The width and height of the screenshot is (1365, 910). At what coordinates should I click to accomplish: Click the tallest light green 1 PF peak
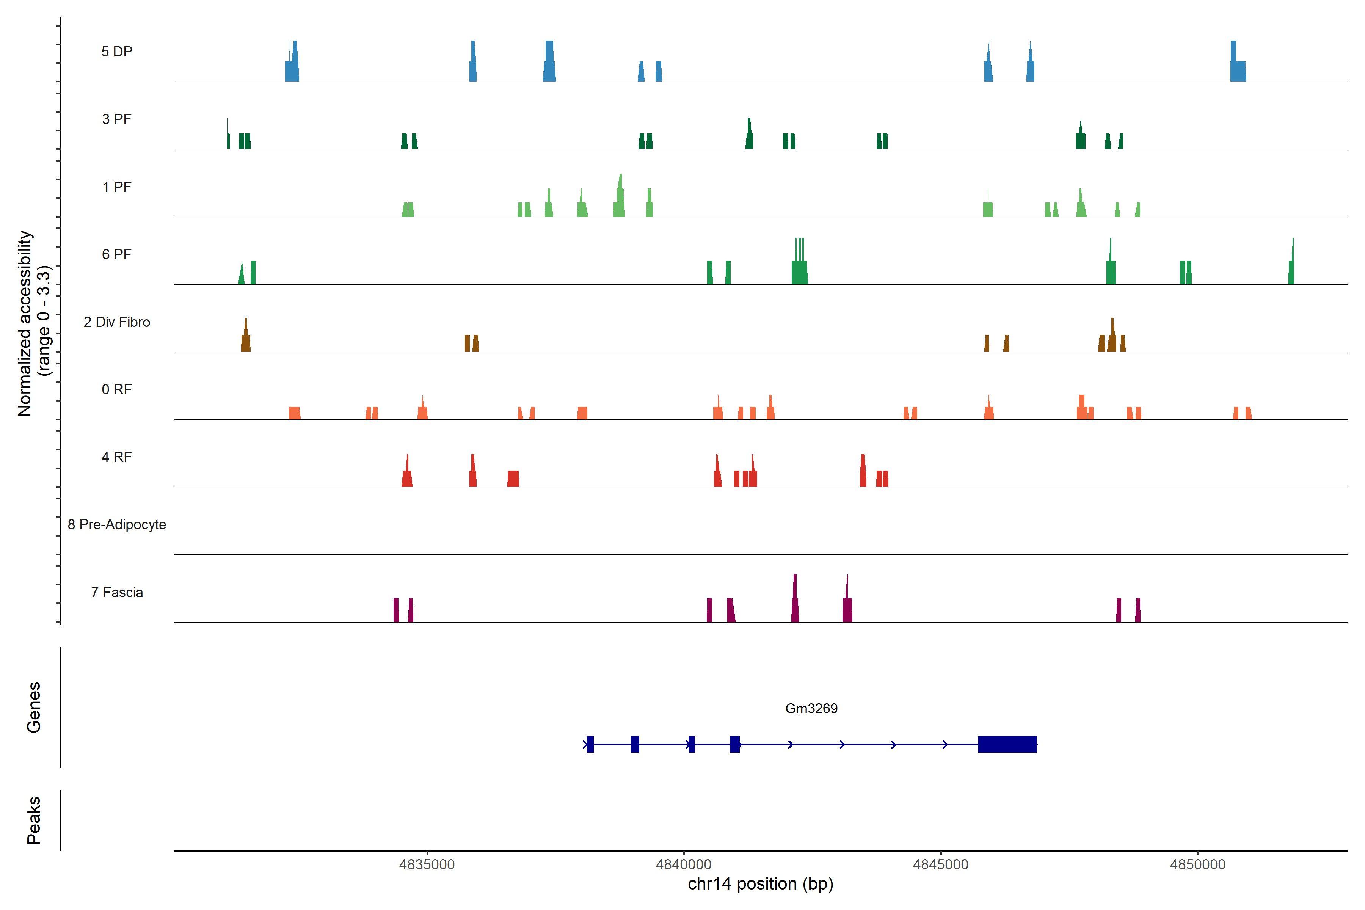click(x=620, y=200)
